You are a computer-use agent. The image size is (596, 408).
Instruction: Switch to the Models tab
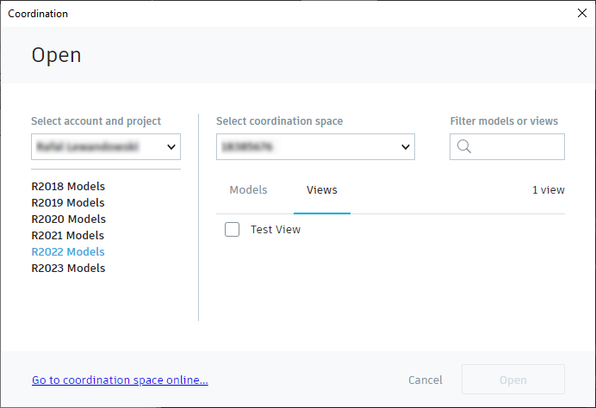tap(248, 190)
